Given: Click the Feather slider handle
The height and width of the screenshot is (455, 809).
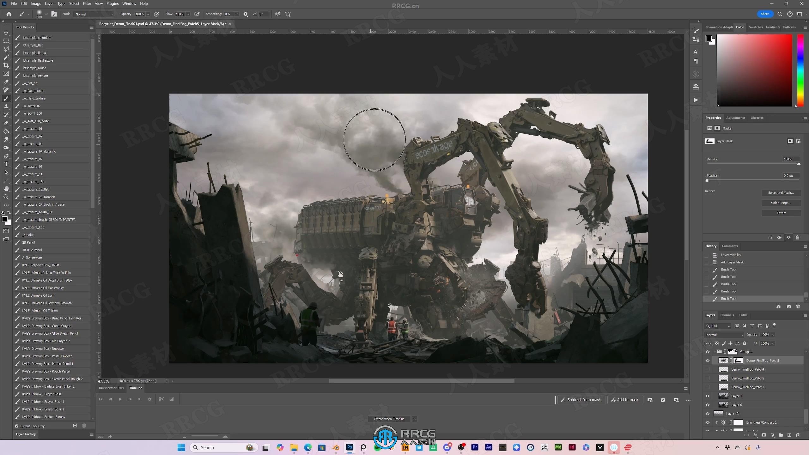Looking at the screenshot, I should 707,180.
